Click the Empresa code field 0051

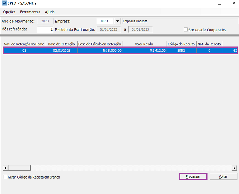[x=105, y=21]
